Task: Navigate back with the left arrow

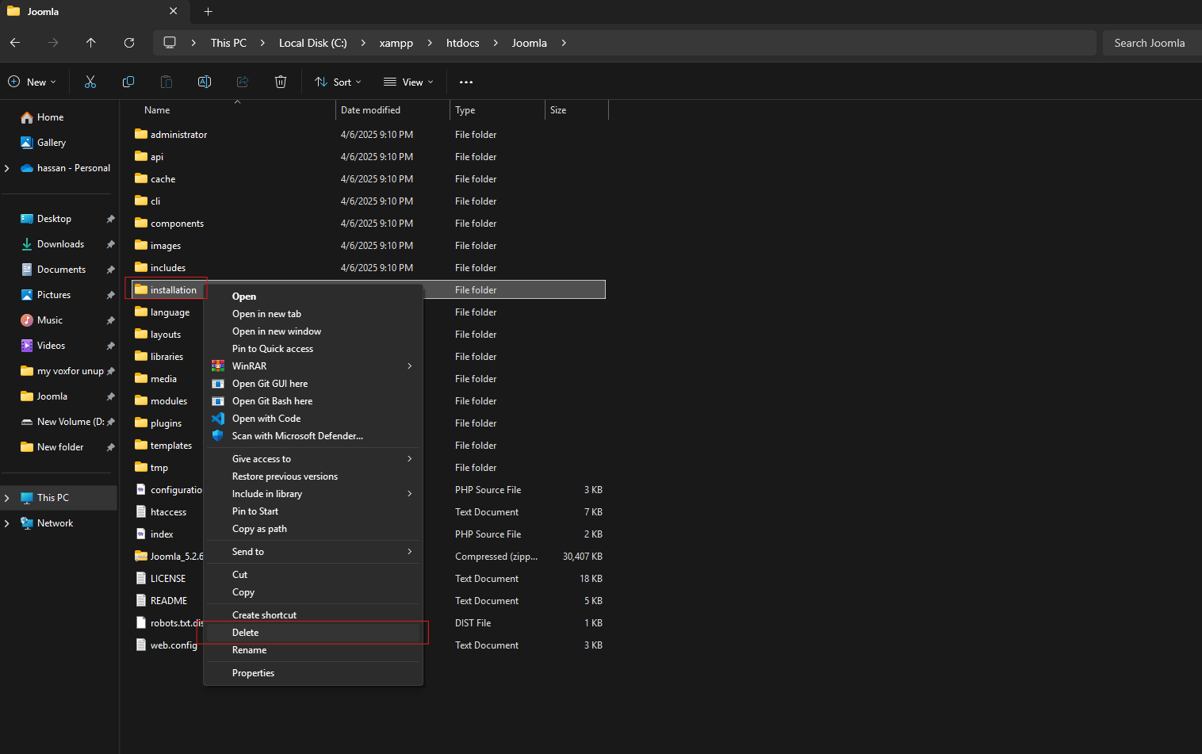Action: pos(15,43)
